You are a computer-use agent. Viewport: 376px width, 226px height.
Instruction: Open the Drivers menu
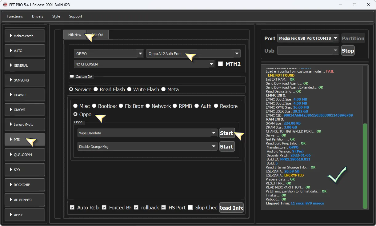click(x=38, y=16)
